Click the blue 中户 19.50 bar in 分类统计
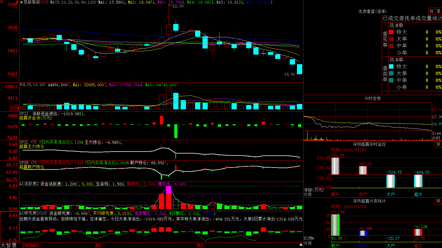442x248 pixels. click(363, 233)
